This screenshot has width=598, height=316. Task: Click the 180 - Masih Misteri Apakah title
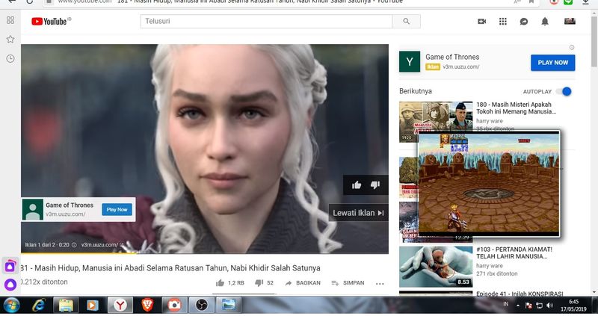click(516, 108)
